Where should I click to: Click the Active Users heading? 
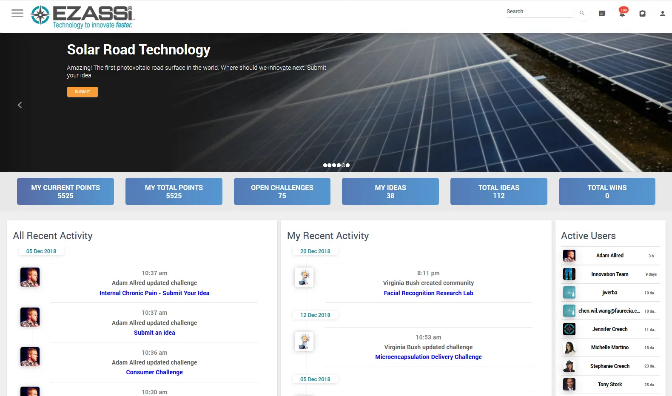(588, 236)
